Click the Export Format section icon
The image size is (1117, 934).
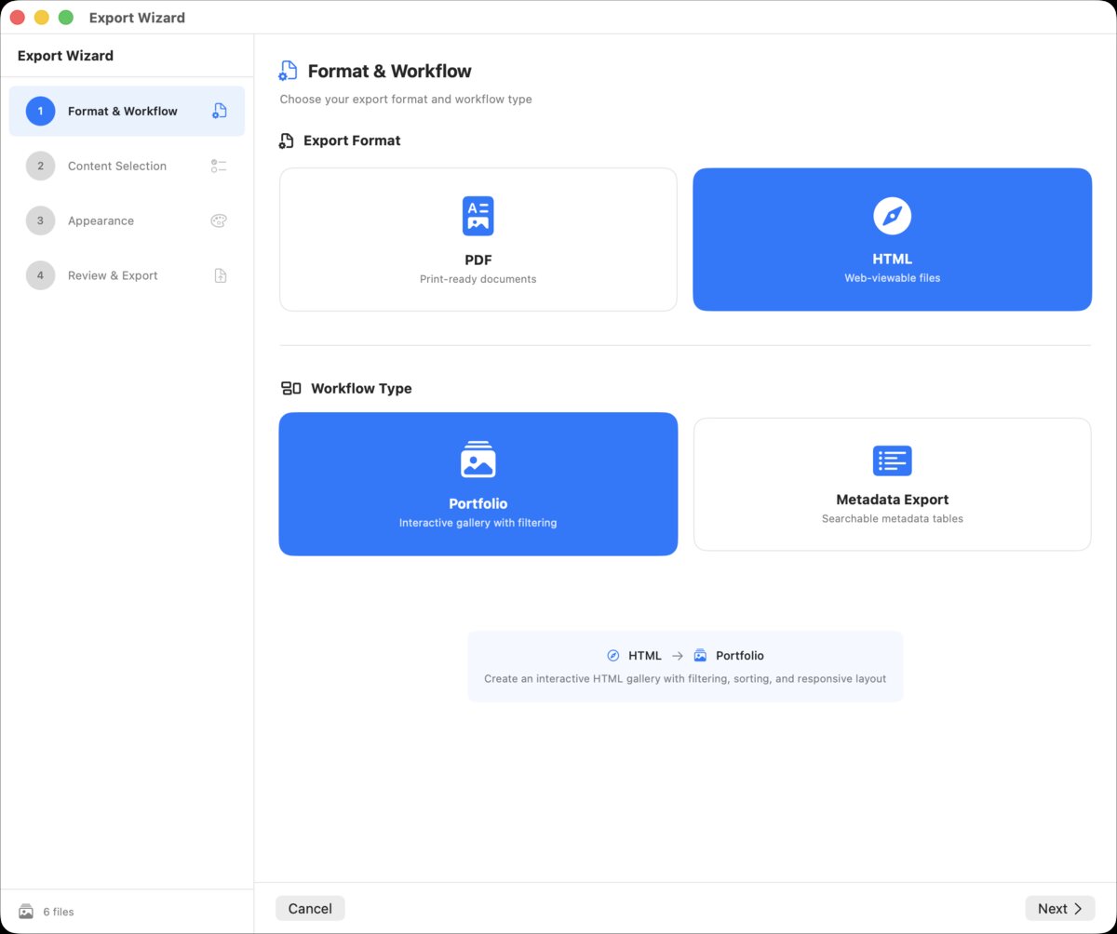[x=285, y=140]
